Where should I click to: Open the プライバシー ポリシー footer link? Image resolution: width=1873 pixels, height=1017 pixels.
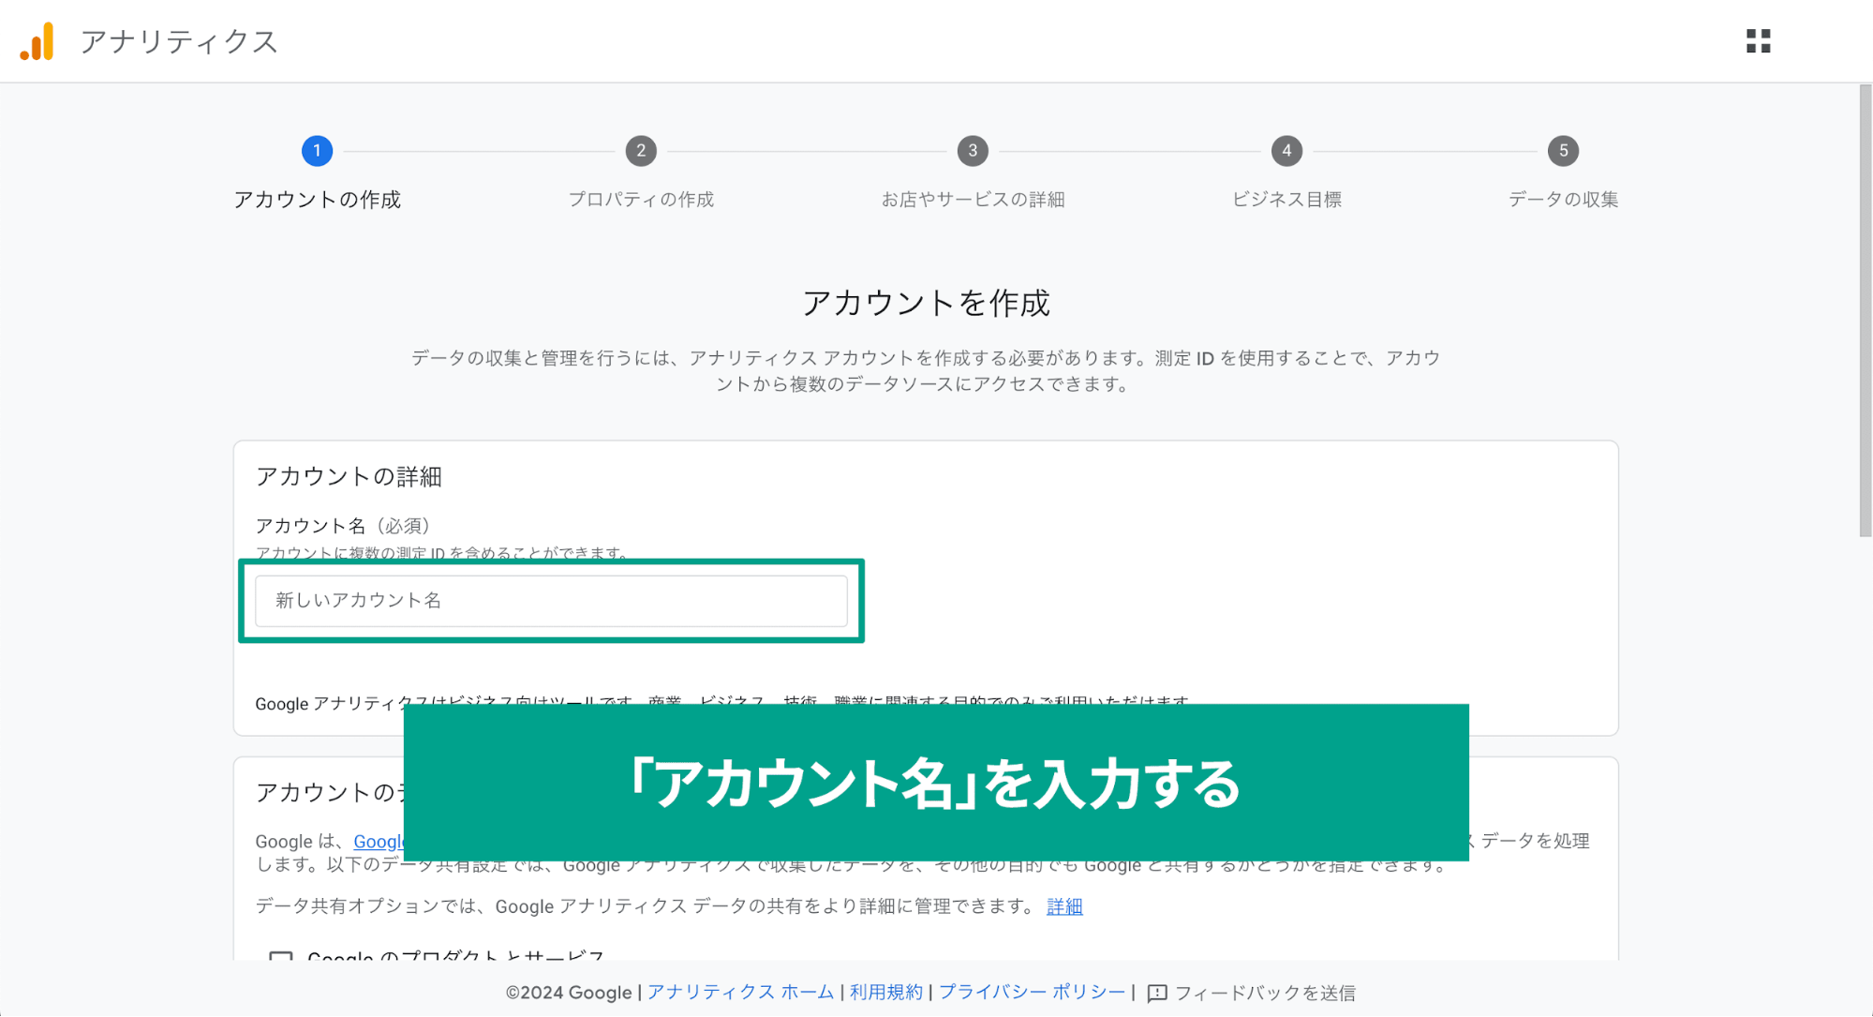point(1032,993)
